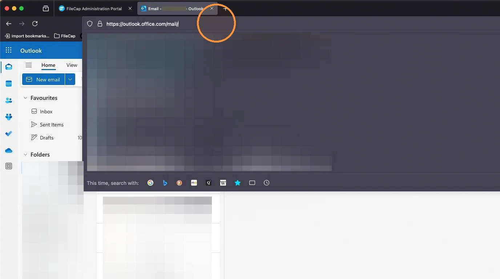
Task: Collapse the Folders section
Action: (25, 154)
